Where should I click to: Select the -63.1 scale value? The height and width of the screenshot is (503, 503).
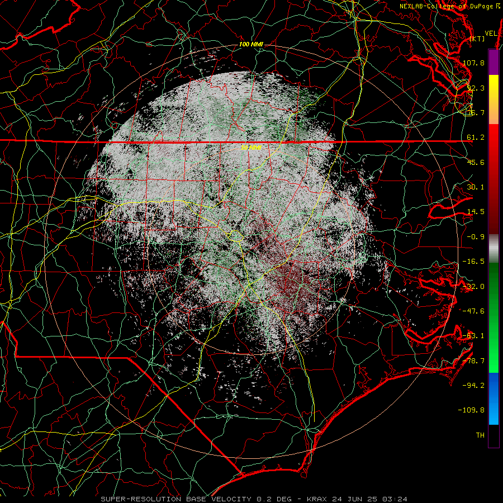click(x=473, y=336)
